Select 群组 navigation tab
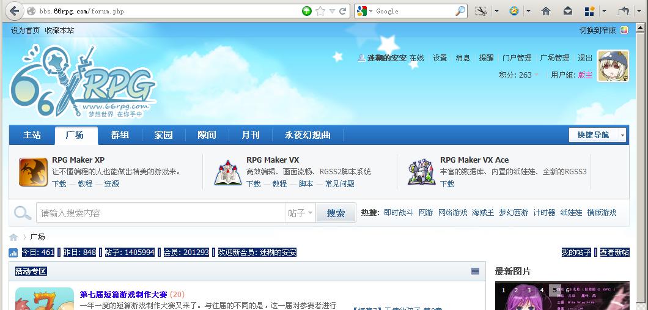648x310 pixels. (120, 135)
